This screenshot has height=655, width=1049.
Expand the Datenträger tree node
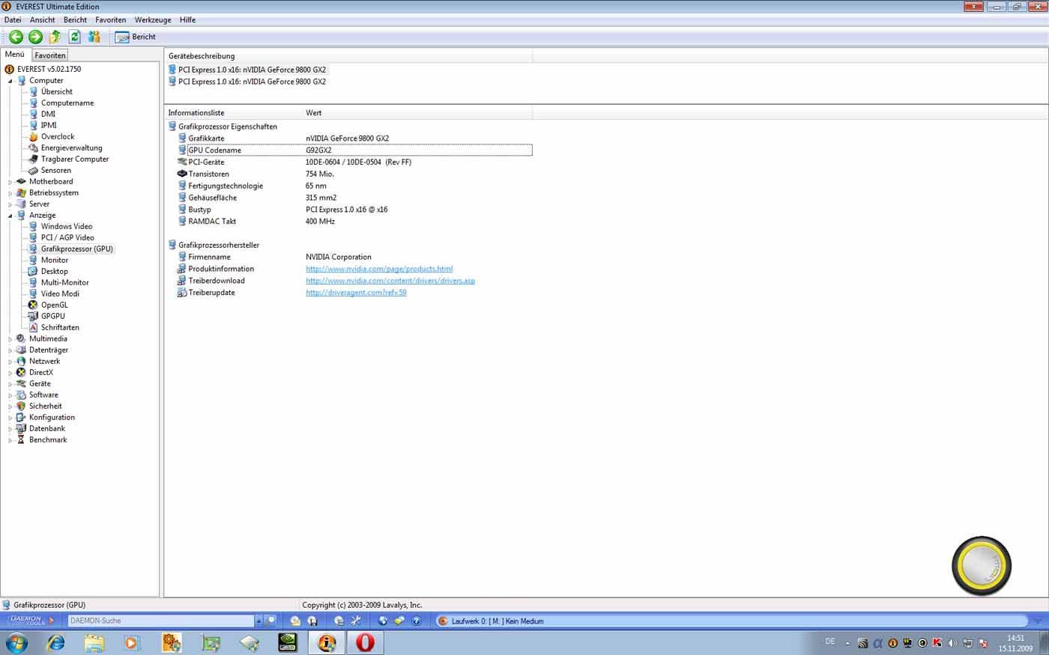pos(10,350)
